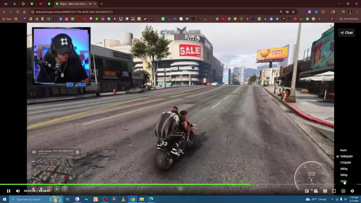Open File Explorer from taskbar
The height and width of the screenshot is (203, 361).
point(142,199)
